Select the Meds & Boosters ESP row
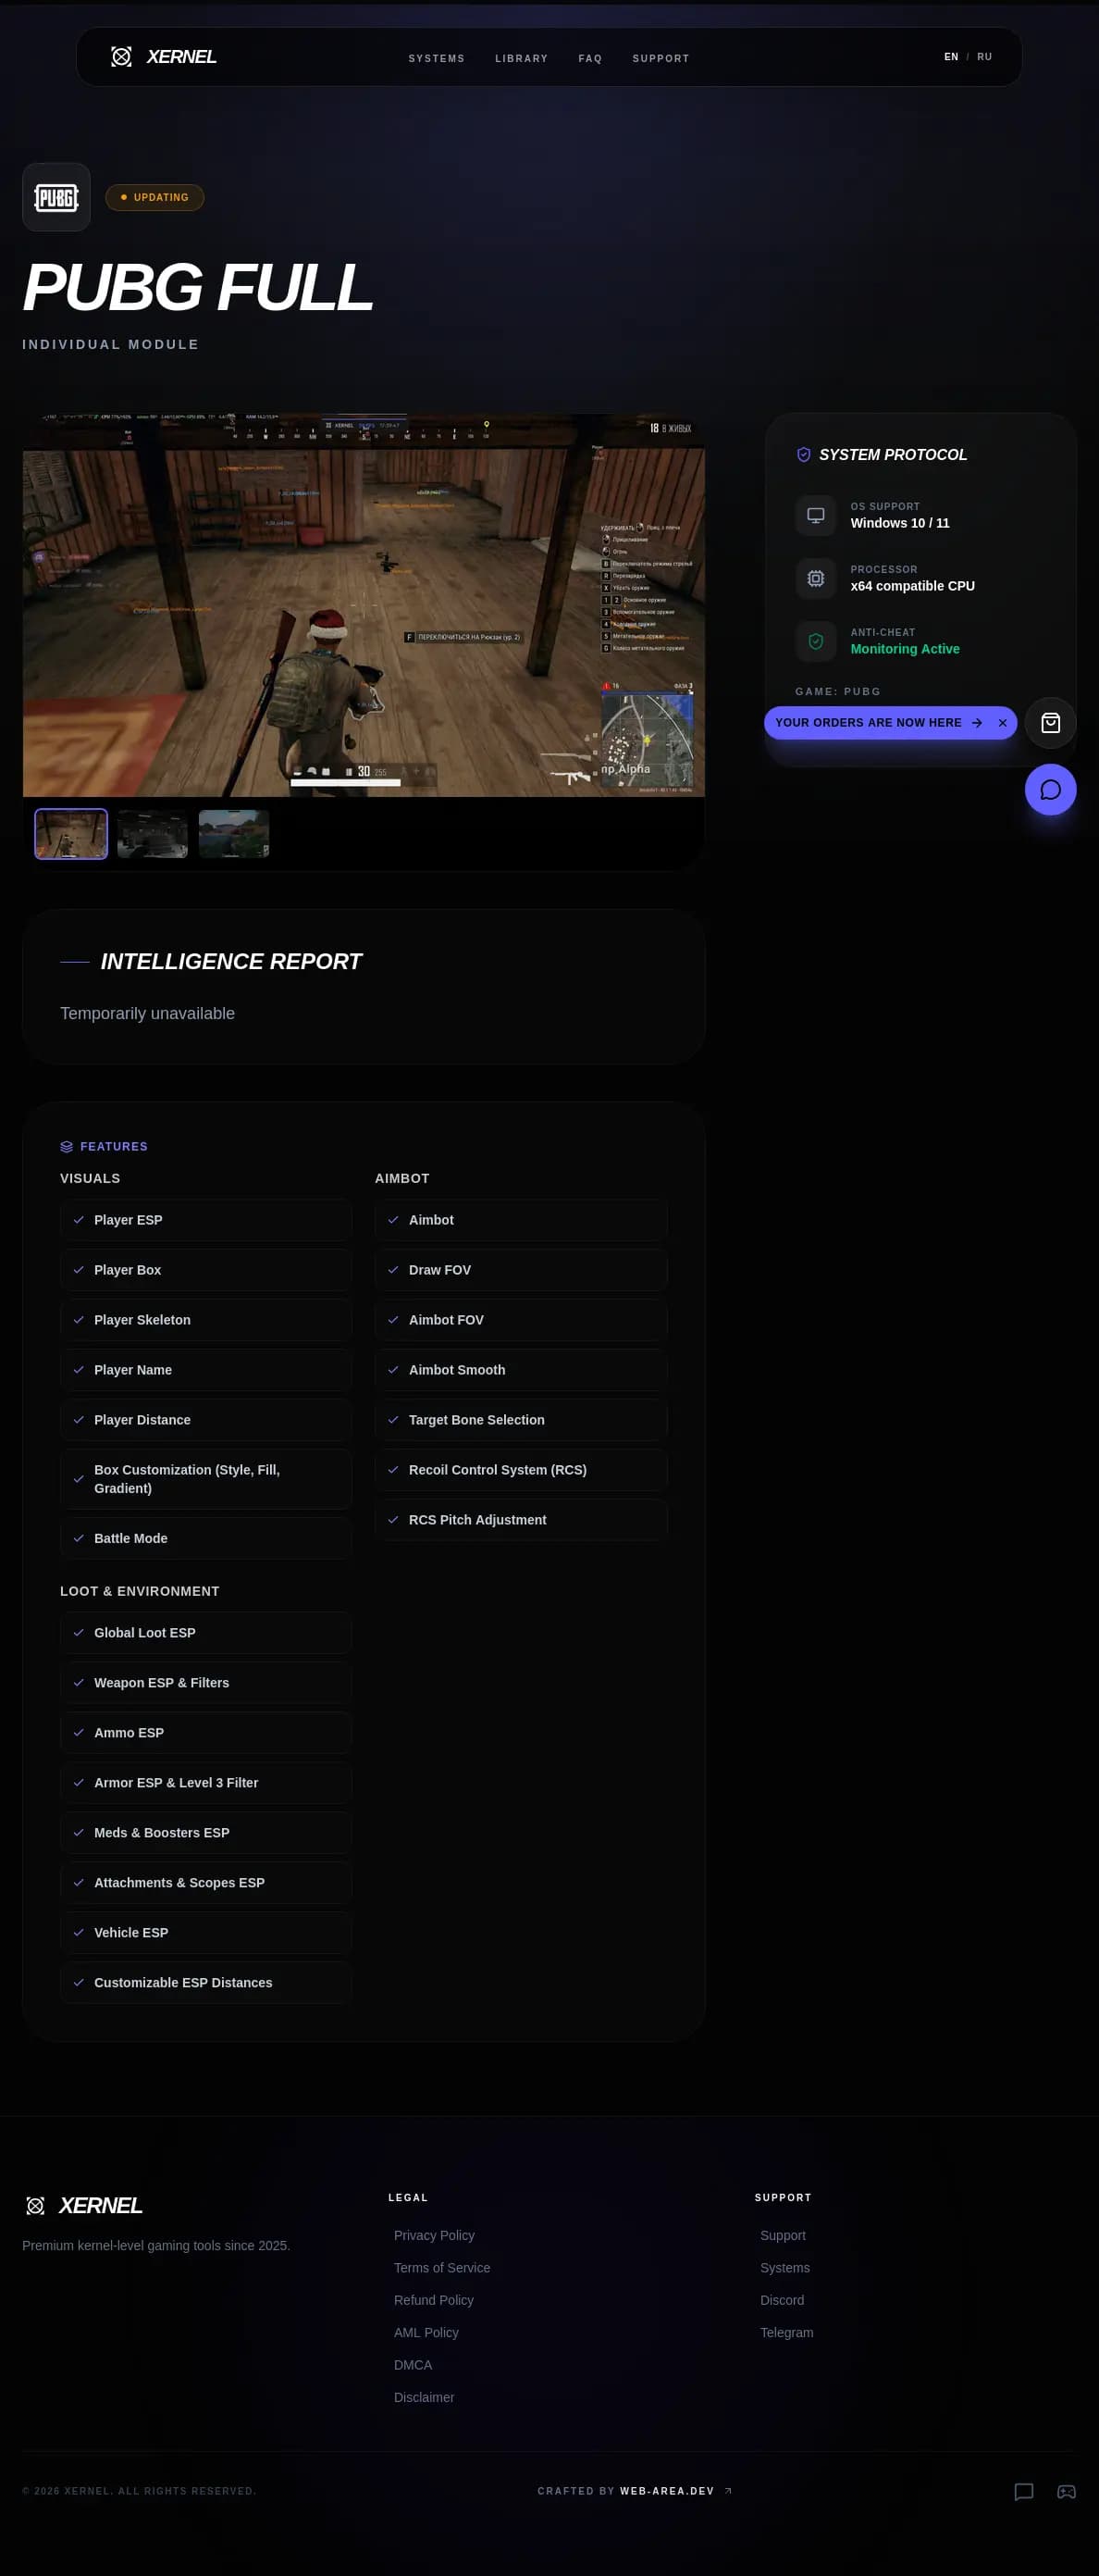 pyautogui.click(x=205, y=1833)
